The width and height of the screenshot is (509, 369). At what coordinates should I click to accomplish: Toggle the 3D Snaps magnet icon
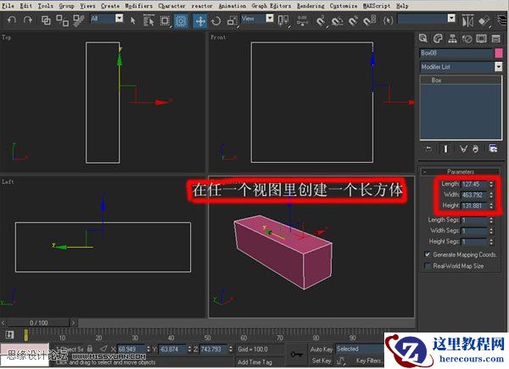[321, 20]
